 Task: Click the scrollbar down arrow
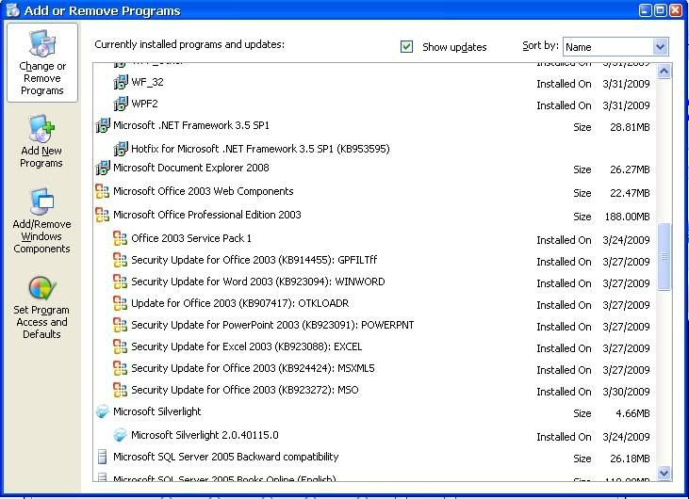pos(664,473)
